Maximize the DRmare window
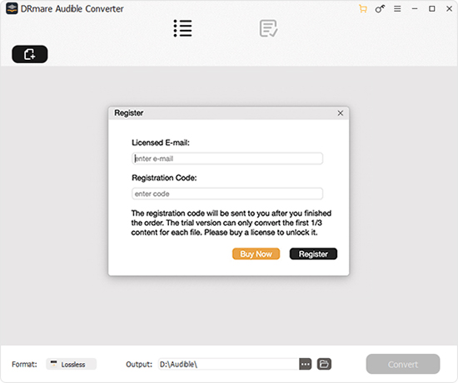The height and width of the screenshot is (383, 458). coord(431,9)
